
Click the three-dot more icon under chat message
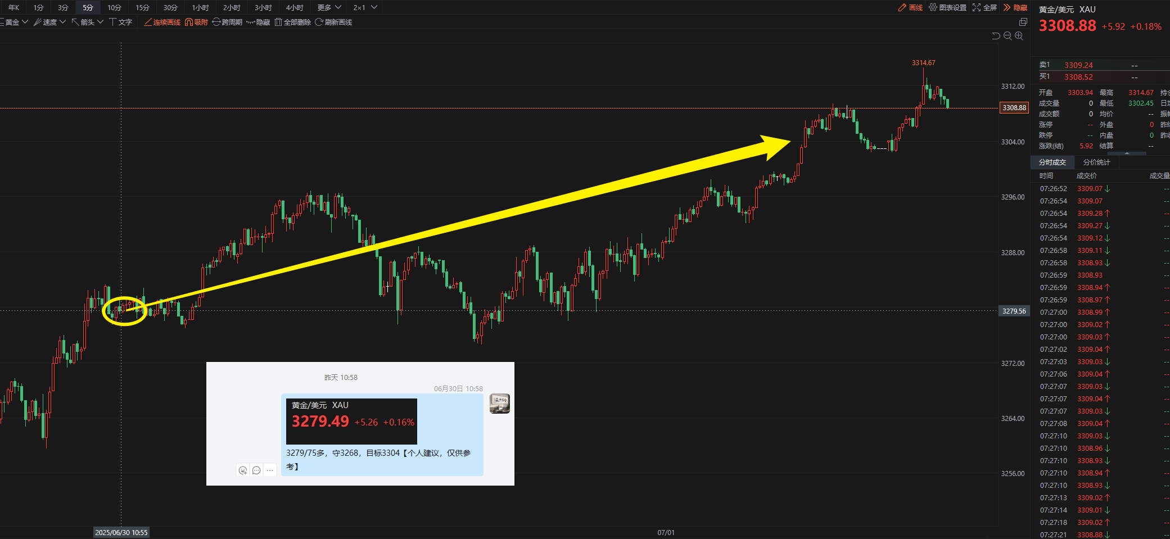point(270,470)
